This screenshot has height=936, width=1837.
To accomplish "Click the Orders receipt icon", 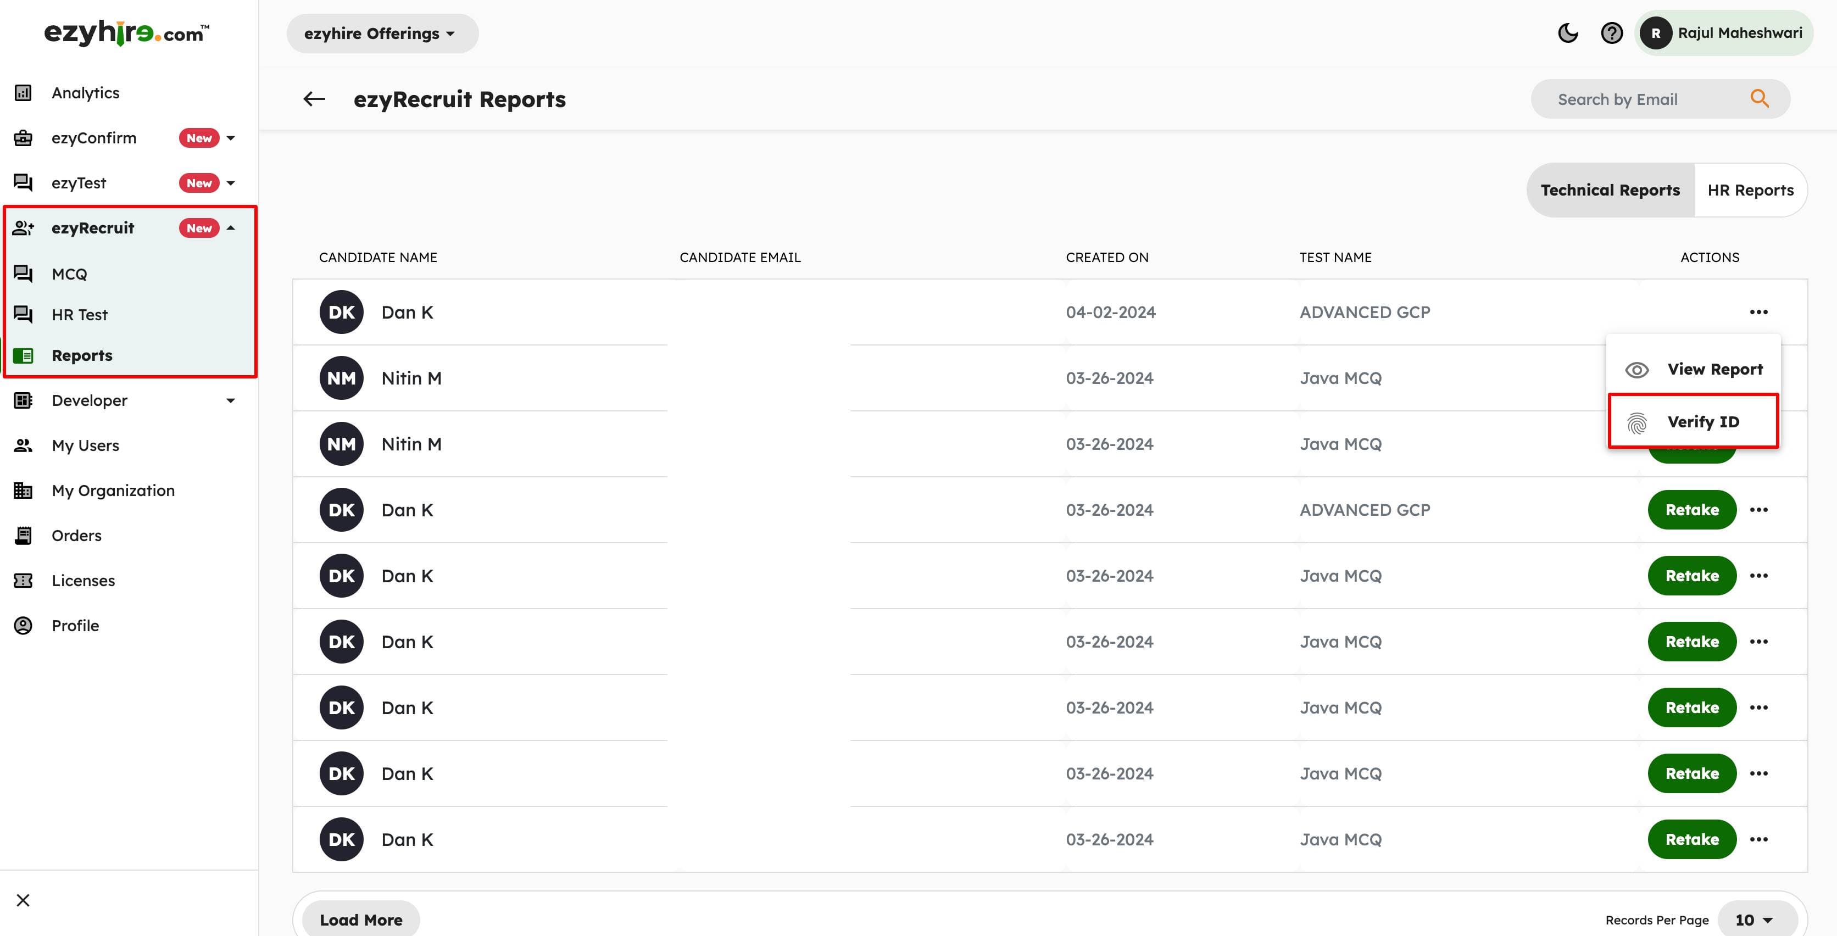I will (23, 536).
